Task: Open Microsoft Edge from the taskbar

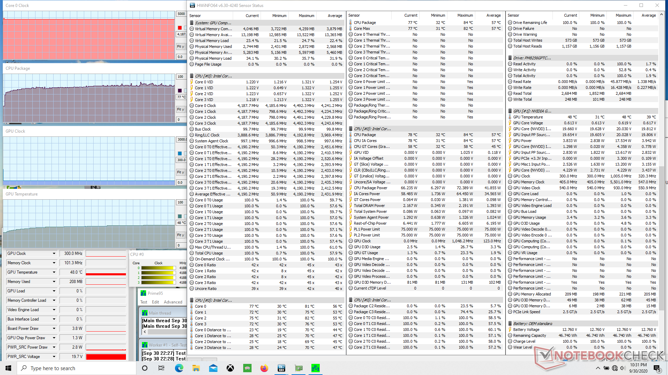Action: pos(179,368)
